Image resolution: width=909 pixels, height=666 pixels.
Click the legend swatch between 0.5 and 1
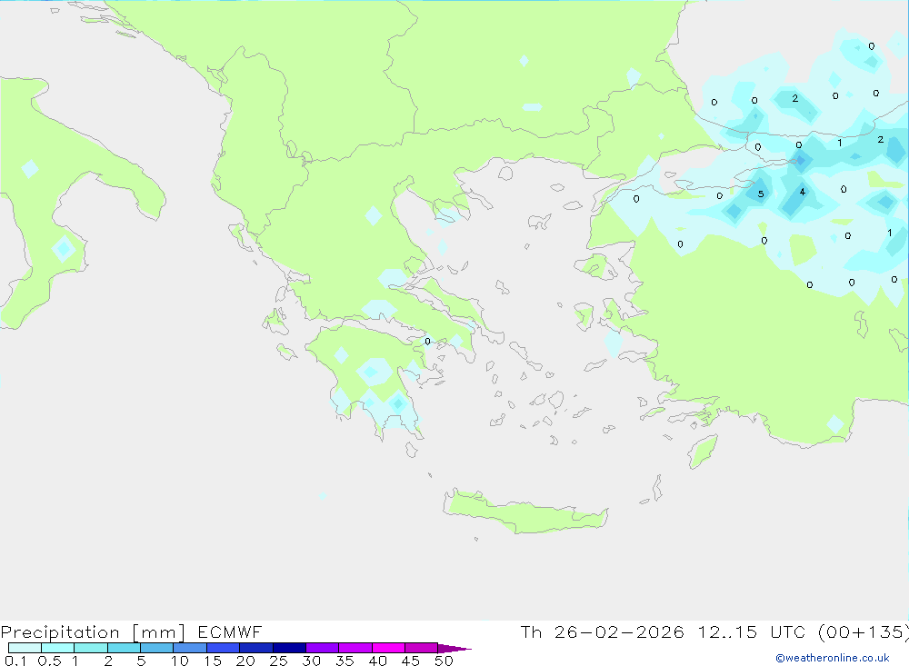click(x=58, y=648)
